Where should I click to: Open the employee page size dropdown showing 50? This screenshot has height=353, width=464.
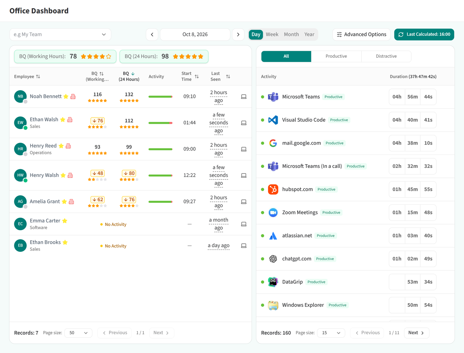[x=78, y=333]
